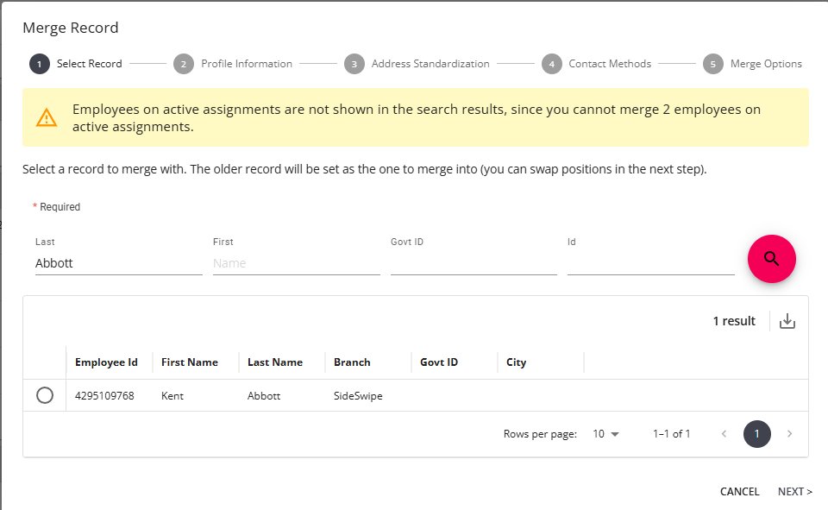Click the CANCEL button
828x510 pixels.
(x=739, y=492)
